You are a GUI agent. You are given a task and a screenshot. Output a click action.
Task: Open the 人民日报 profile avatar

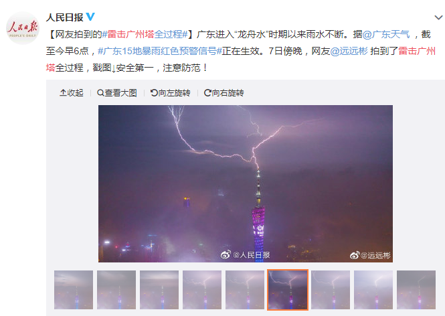click(23, 28)
